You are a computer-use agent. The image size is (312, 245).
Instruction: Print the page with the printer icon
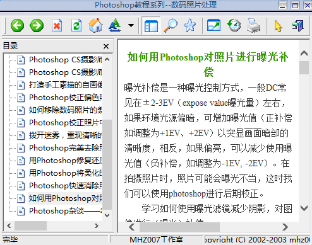click(x=253, y=26)
